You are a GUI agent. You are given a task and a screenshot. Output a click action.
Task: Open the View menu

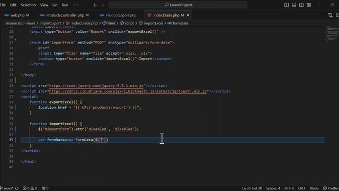pyautogui.click(x=44, y=5)
